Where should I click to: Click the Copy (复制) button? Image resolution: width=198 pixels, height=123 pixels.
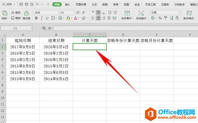coord(16,18)
